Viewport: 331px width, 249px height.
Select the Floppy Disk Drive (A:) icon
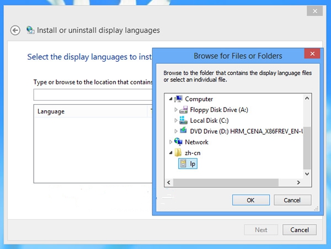(183, 110)
